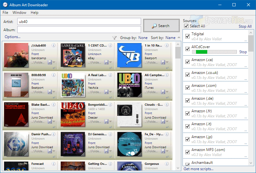The height and width of the screenshot is (173, 256).
Task: Open save dropdown for DJ Genesis... result
Action: click(111, 151)
